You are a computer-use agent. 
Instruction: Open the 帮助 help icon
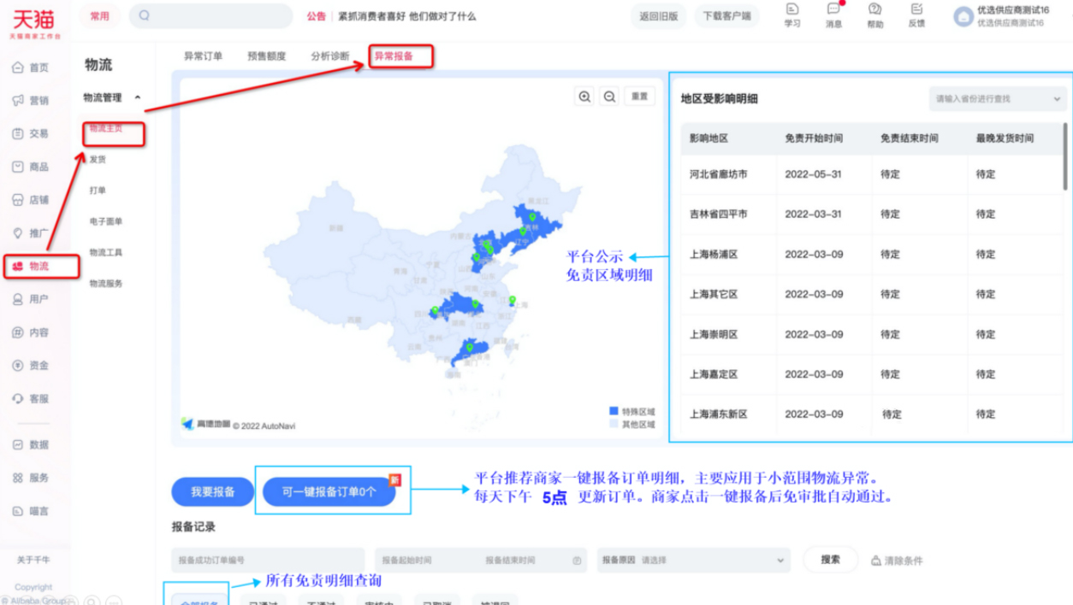(x=875, y=15)
